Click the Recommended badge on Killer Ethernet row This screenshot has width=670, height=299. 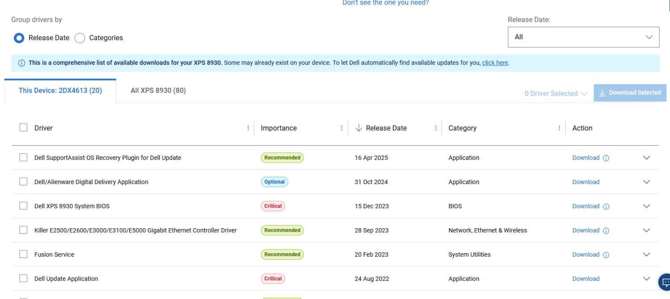coord(282,230)
